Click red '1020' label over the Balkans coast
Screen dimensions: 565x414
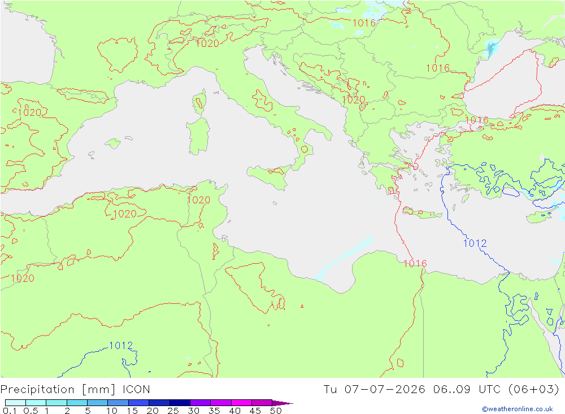pos(353,100)
